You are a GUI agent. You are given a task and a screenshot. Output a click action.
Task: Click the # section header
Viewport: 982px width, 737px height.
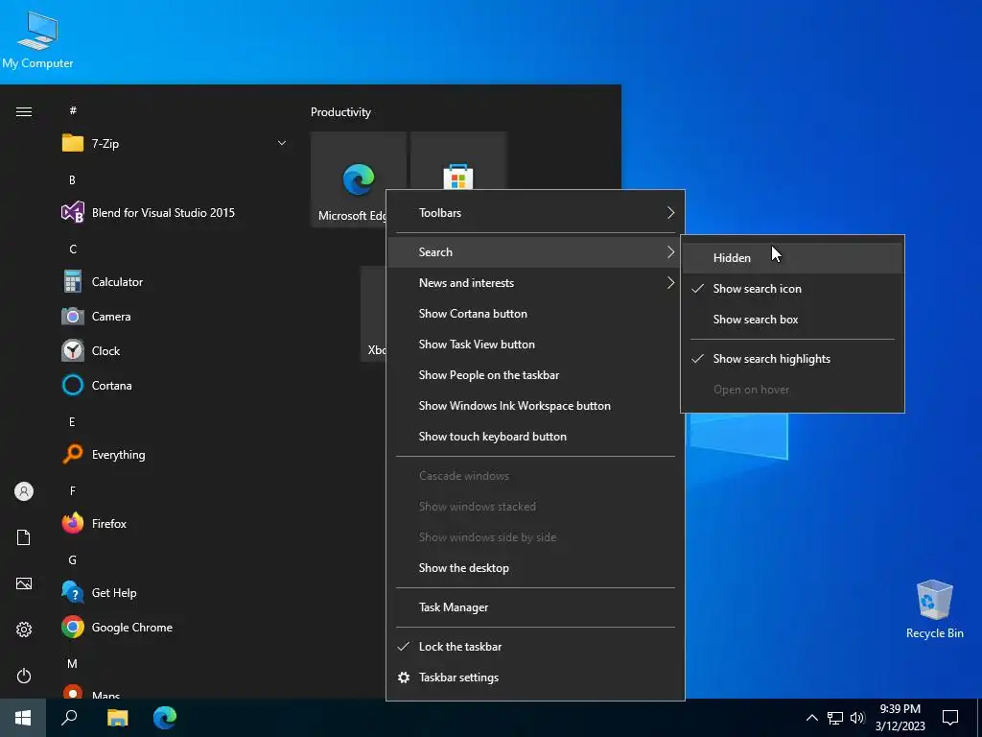click(x=73, y=111)
